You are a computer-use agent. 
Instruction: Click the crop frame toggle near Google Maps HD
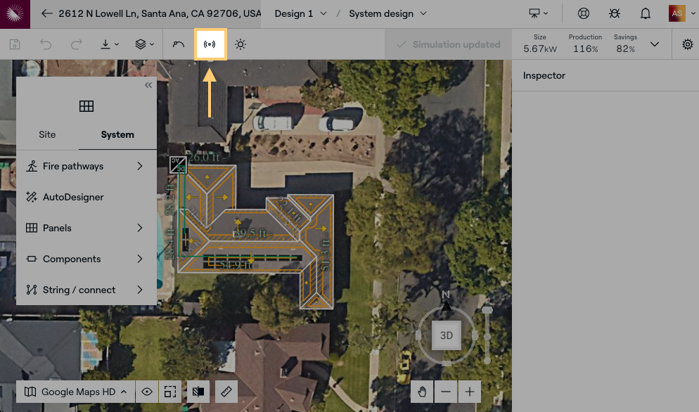[169, 391]
